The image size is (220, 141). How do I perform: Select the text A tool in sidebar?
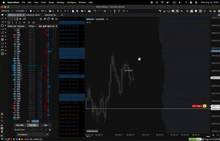click(x=2, y=22)
